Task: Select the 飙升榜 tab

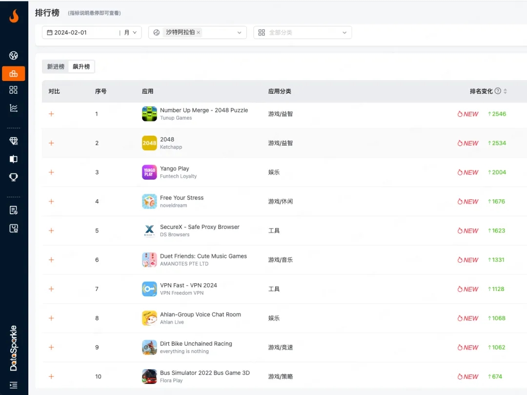Action: (81, 67)
